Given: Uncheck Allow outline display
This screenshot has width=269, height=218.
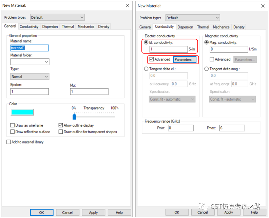Looking at the screenshot, I should click(x=61, y=125).
